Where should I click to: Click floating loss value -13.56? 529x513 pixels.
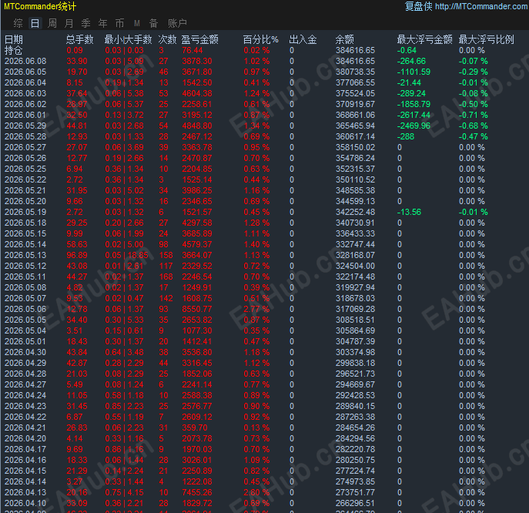point(409,212)
